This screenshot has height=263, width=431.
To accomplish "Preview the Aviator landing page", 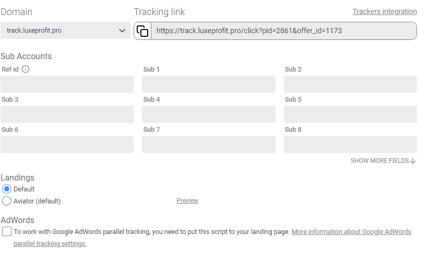I will (x=187, y=201).
